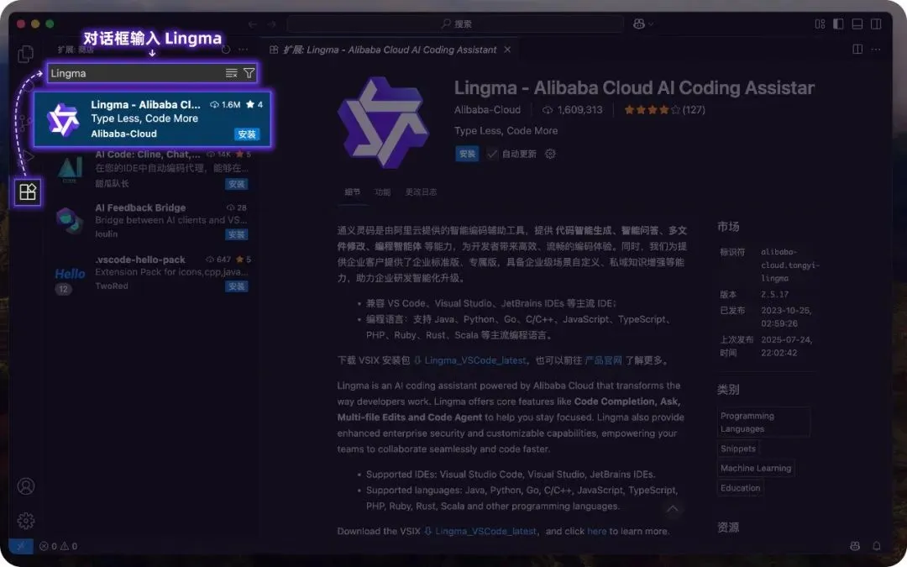
Task: Follow the 'here' link to learn more
Action: coord(596,531)
